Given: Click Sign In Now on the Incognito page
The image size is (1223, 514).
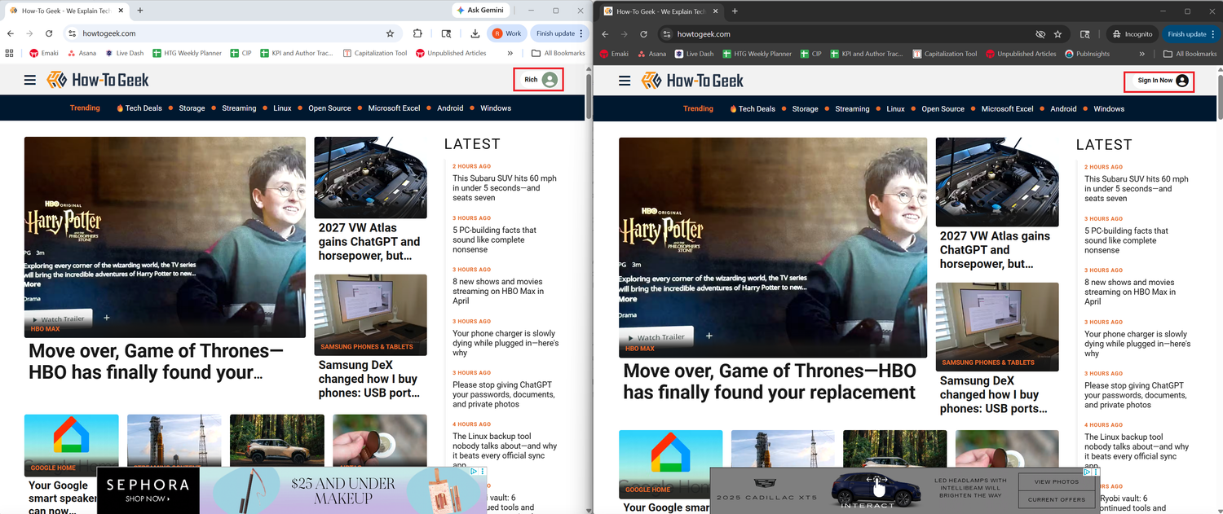Looking at the screenshot, I should pos(1159,81).
